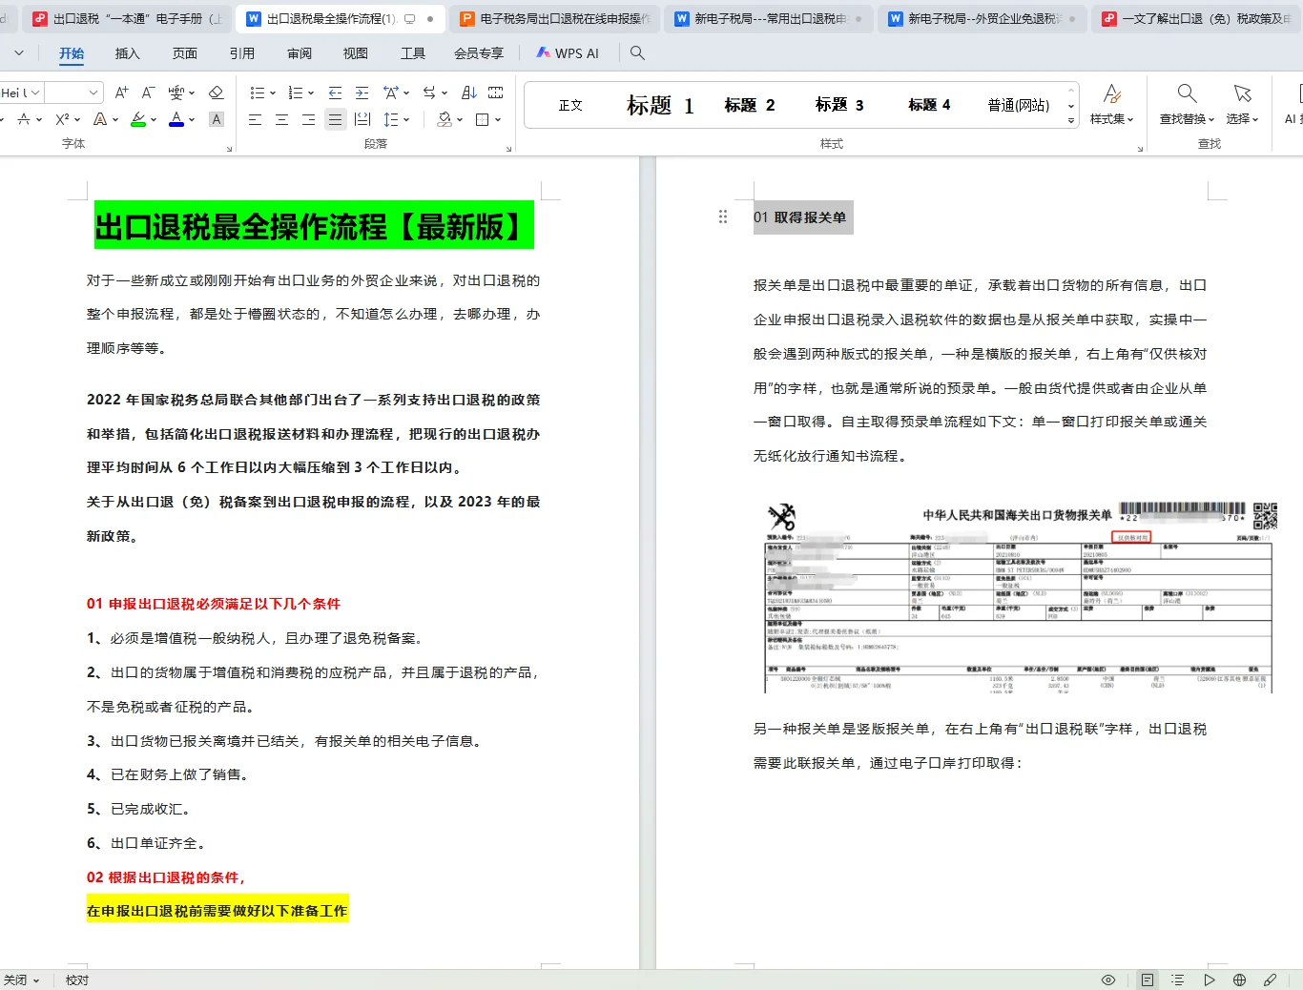
Task: Enable eye protection mode in status bar
Action: 1107,980
